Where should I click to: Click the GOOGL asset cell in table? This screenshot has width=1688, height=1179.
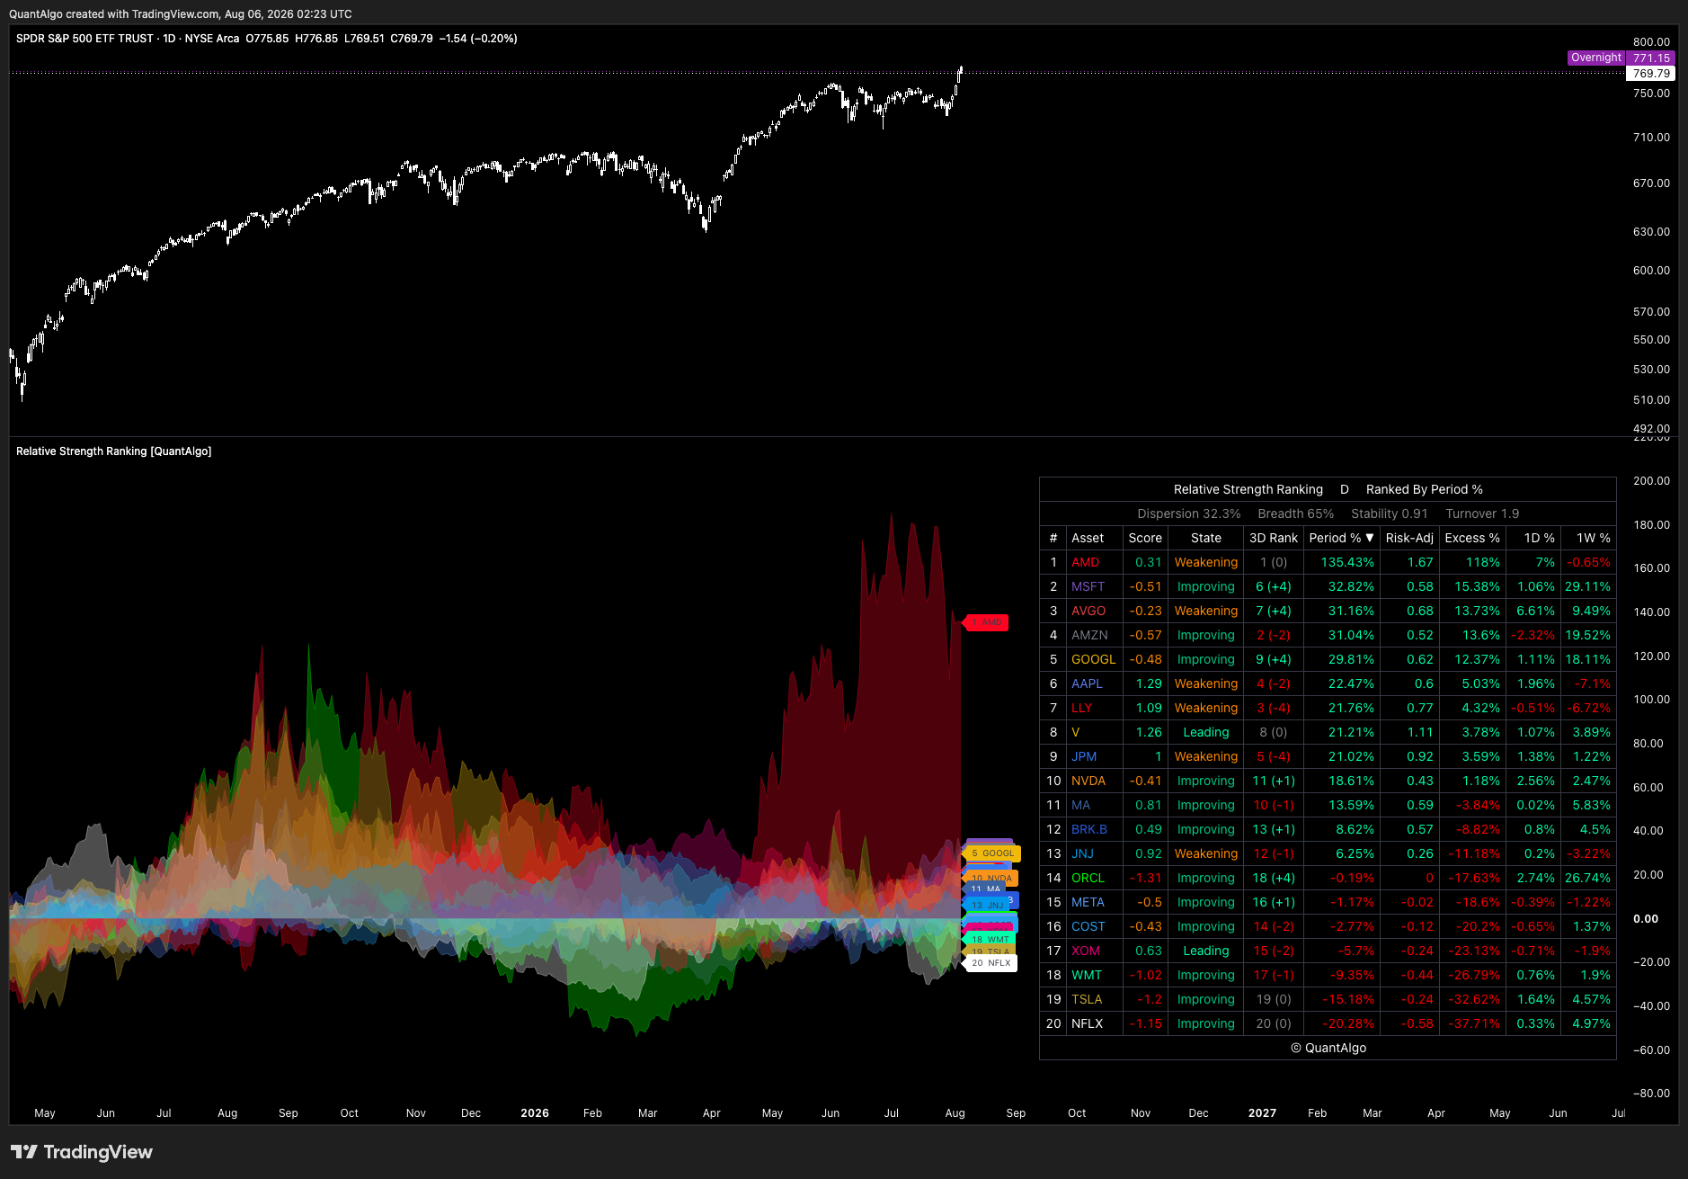pyautogui.click(x=1093, y=659)
